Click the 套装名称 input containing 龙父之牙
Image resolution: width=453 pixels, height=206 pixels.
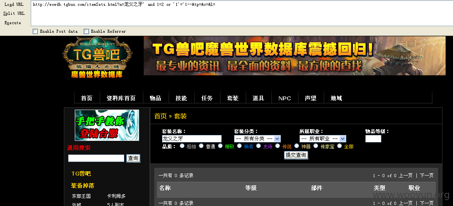[192, 139]
